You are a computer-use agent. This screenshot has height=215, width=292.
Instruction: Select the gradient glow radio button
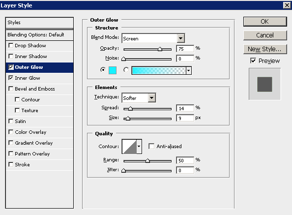click(126, 70)
